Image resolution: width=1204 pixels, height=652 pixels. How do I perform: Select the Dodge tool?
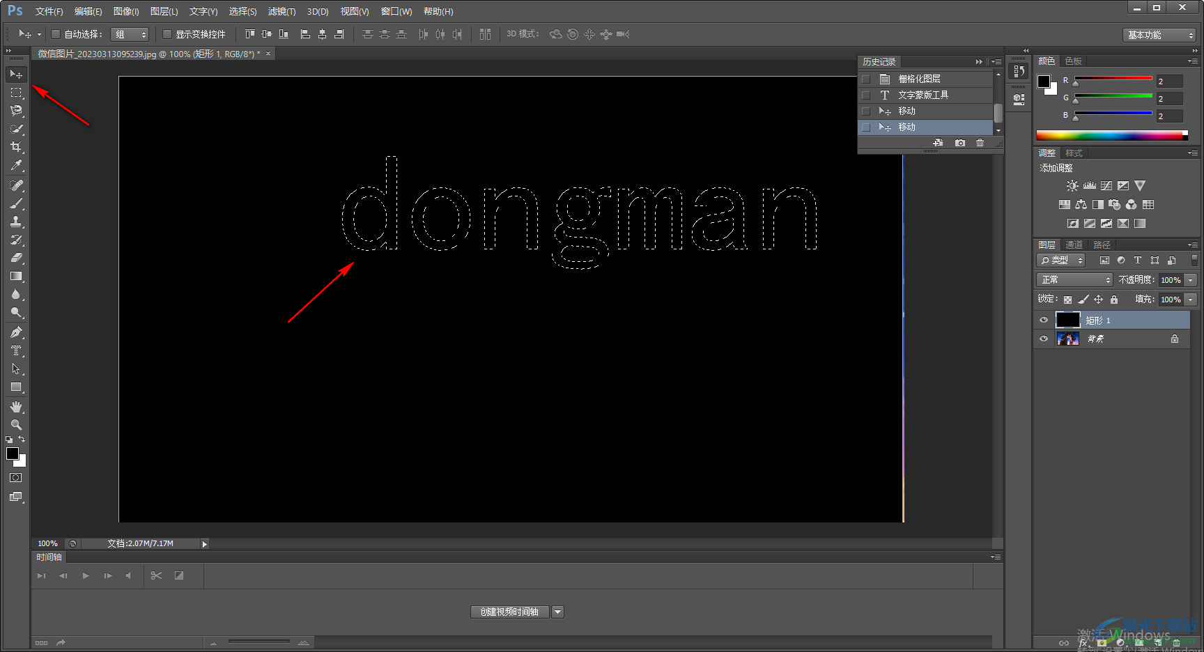click(16, 312)
